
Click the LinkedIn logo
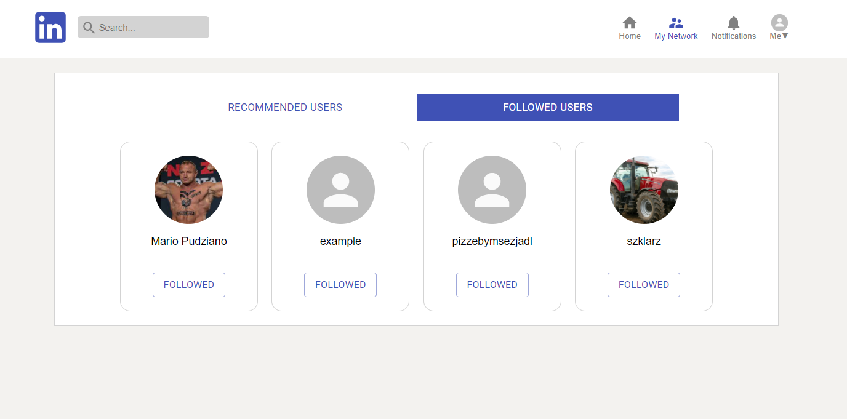click(x=50, y=27)
